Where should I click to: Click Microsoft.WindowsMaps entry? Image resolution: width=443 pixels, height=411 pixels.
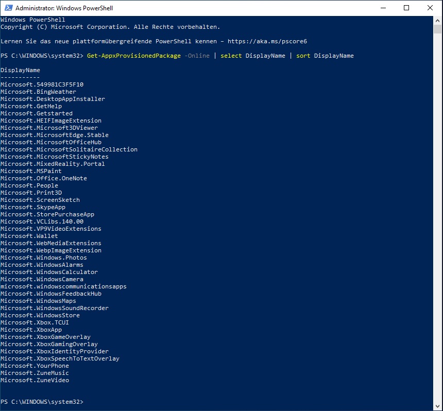coord(39,301)
